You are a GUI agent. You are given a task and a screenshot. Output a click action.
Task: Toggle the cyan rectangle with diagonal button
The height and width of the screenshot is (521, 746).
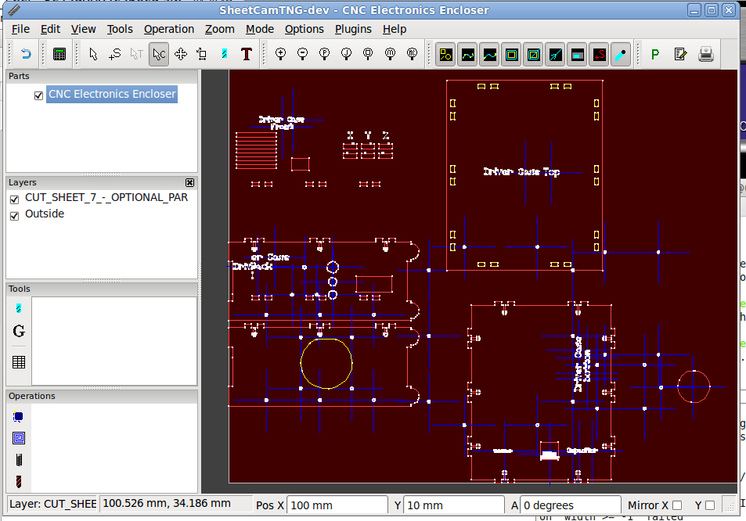click(x=533, y=55)
